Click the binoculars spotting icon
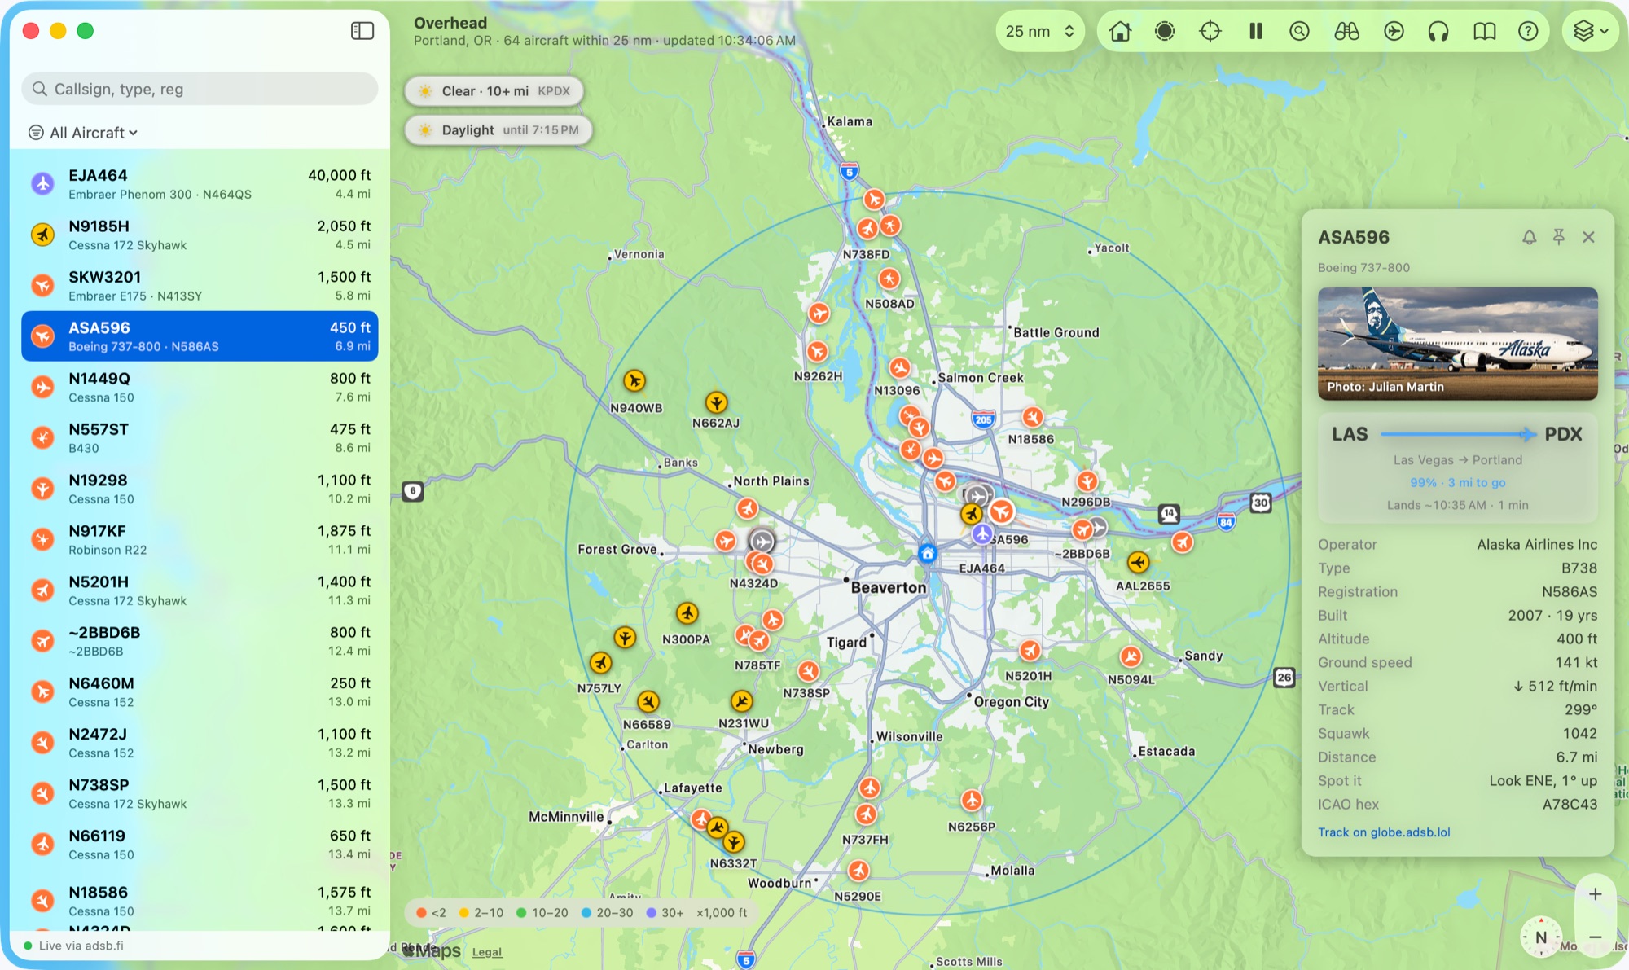The image size is (1629, 970). tap(1346, 31)
